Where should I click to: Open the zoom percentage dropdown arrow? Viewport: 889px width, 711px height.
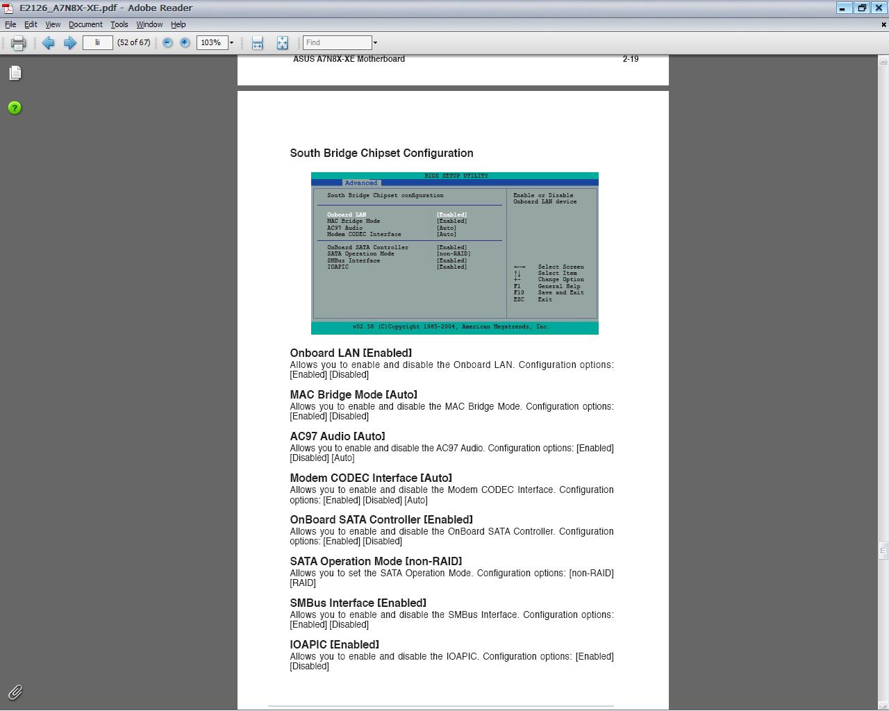click(231, 43)
